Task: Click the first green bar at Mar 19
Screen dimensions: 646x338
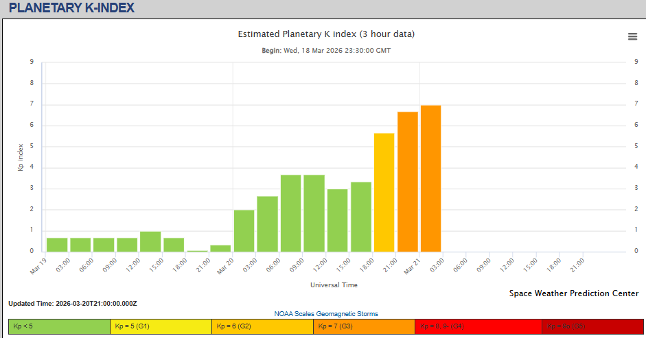Action: click(57, 245)
